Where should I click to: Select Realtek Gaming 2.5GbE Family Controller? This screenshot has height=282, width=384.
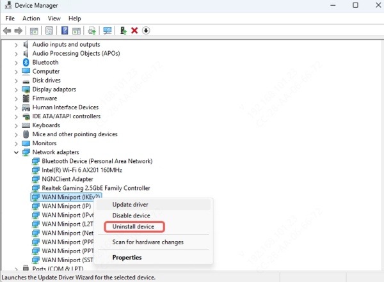(x=96, y=188)
